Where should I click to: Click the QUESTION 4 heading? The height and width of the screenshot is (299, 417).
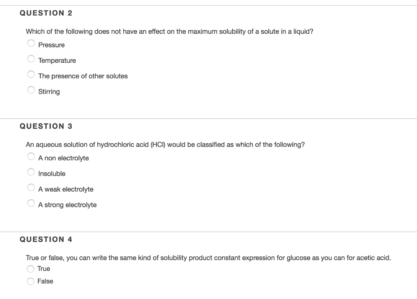46,239
